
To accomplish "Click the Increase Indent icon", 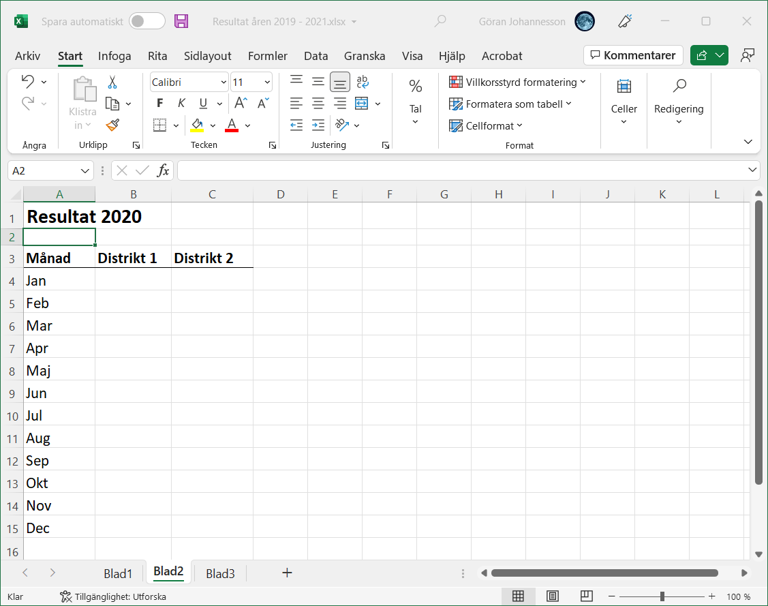I will (x=318, y=125).
